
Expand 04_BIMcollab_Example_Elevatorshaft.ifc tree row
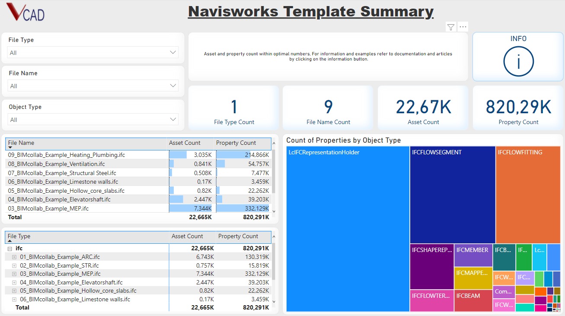[14, 282]
